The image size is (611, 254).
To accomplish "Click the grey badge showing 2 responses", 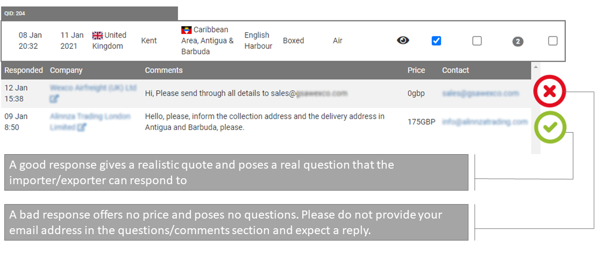I will 518,41.
